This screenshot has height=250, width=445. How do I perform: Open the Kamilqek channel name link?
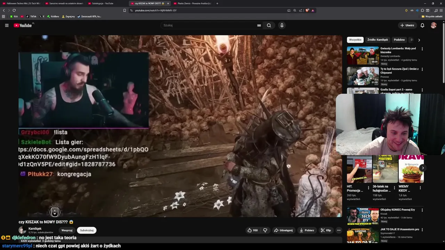35,229
